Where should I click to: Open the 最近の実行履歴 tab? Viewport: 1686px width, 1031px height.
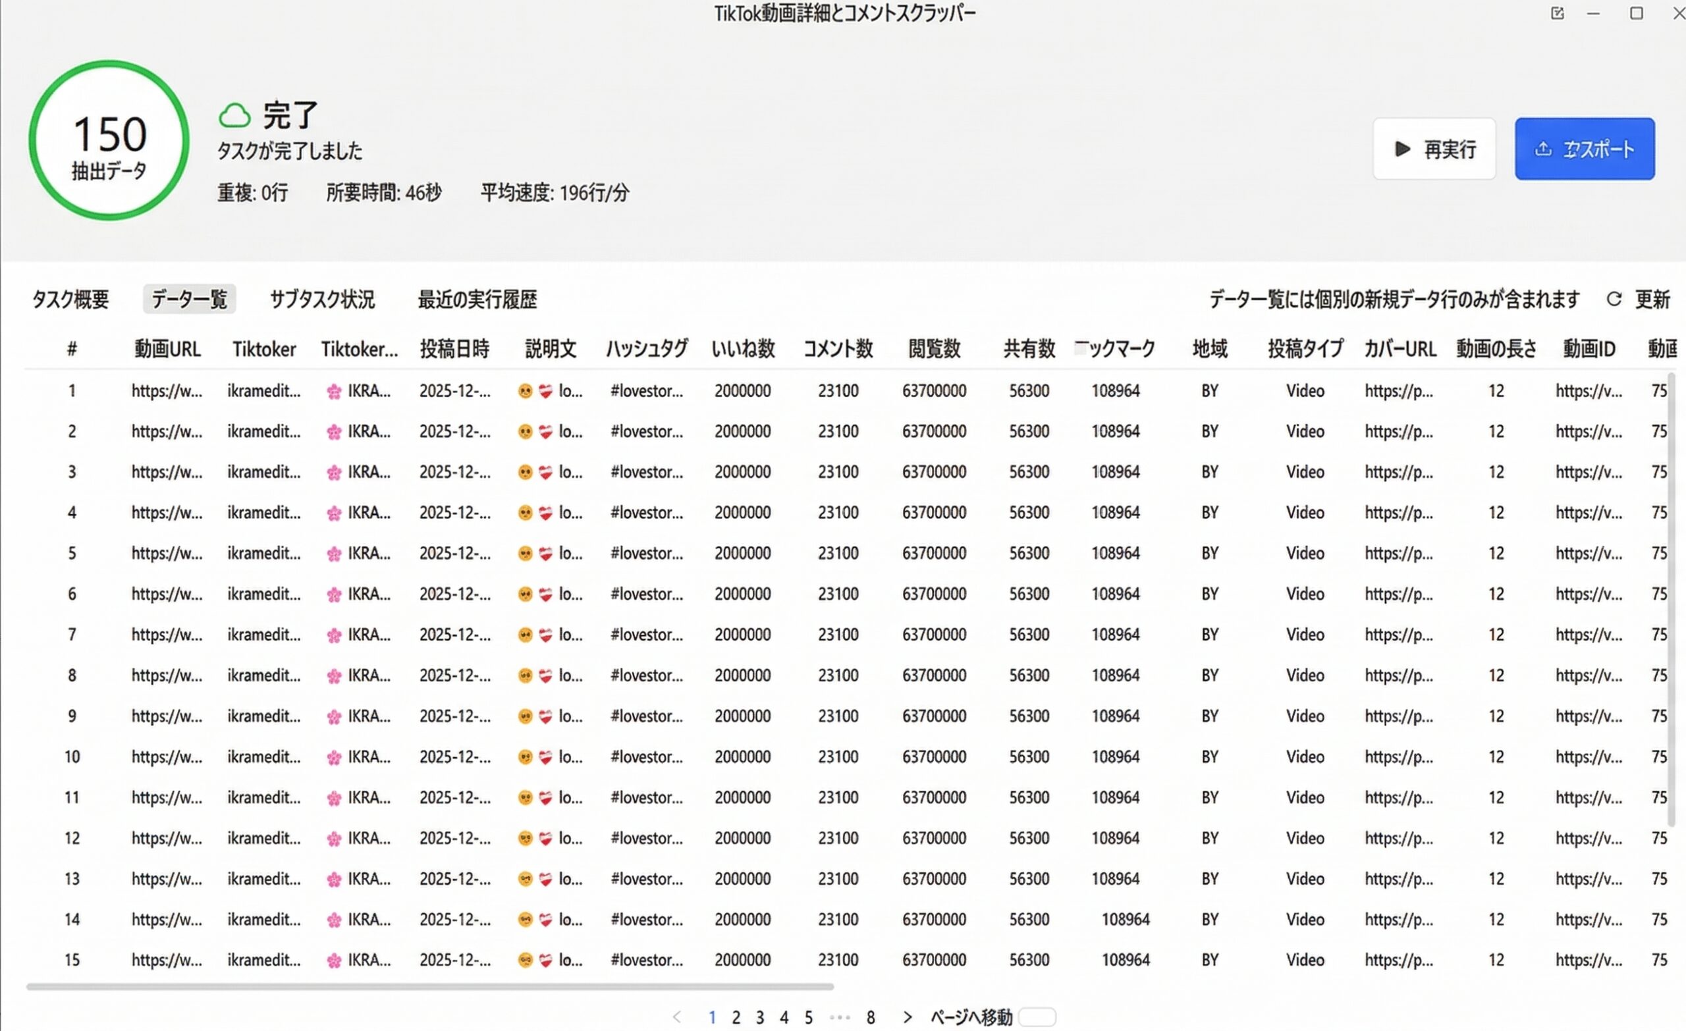[476, 299]
